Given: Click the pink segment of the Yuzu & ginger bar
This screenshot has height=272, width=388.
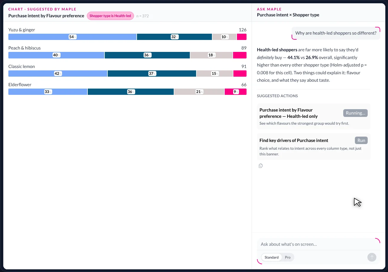Looking at the screenshot, I should pyautogui.click(x=242, y=37).
